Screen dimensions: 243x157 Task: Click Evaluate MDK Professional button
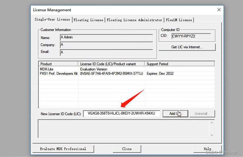pyautogui.click(x=63, y=149)
